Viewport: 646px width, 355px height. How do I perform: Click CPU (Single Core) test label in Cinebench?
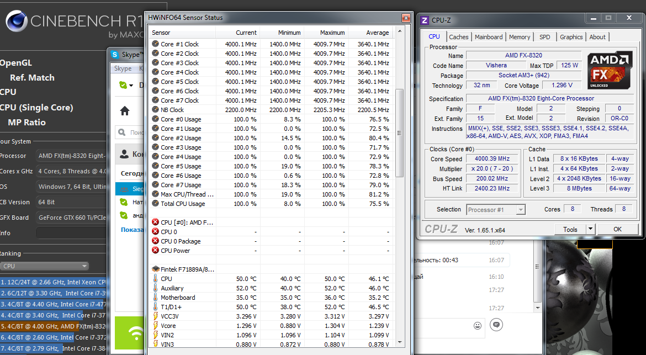tap(36, 108)
